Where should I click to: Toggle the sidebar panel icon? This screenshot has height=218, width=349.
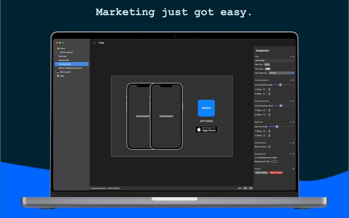(x=95, y=43)
